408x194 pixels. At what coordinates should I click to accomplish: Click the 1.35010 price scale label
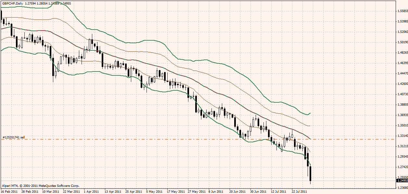(402, 125)
